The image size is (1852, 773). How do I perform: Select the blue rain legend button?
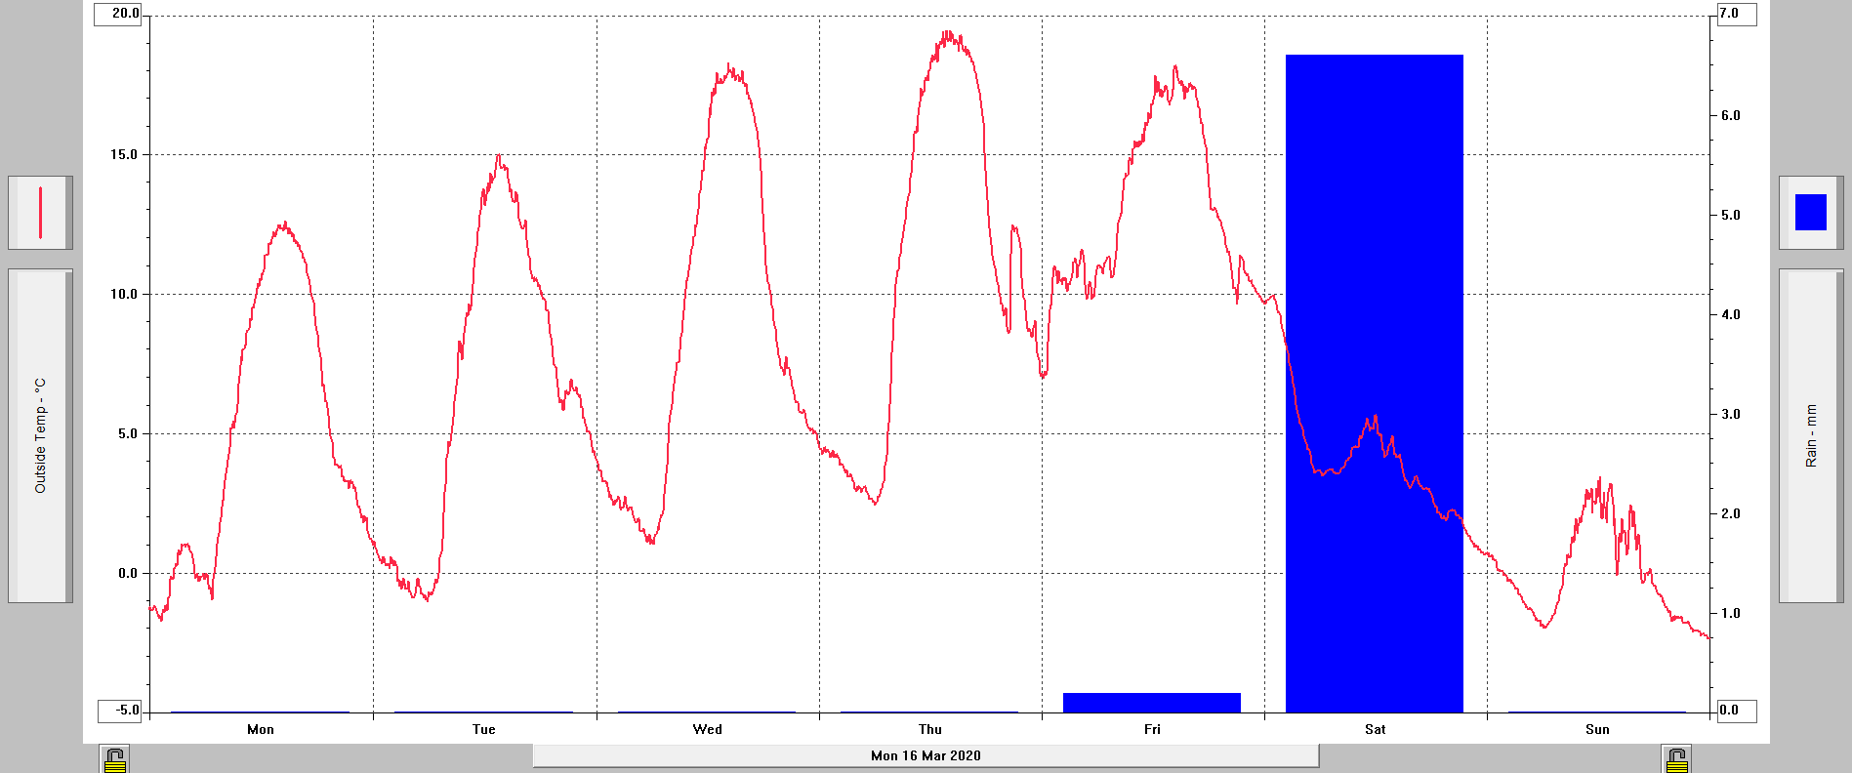point(1810,213)
